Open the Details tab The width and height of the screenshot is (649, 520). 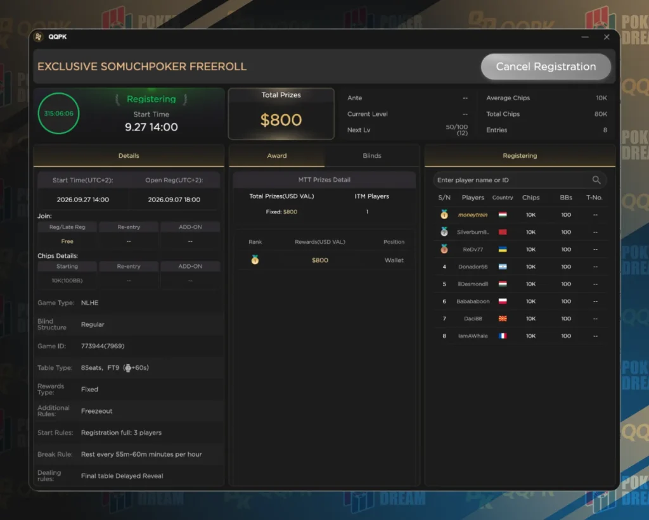(129, 156)
